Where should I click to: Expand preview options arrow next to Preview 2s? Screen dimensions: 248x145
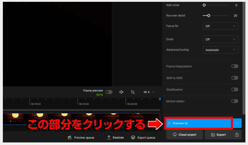[237, 123]
